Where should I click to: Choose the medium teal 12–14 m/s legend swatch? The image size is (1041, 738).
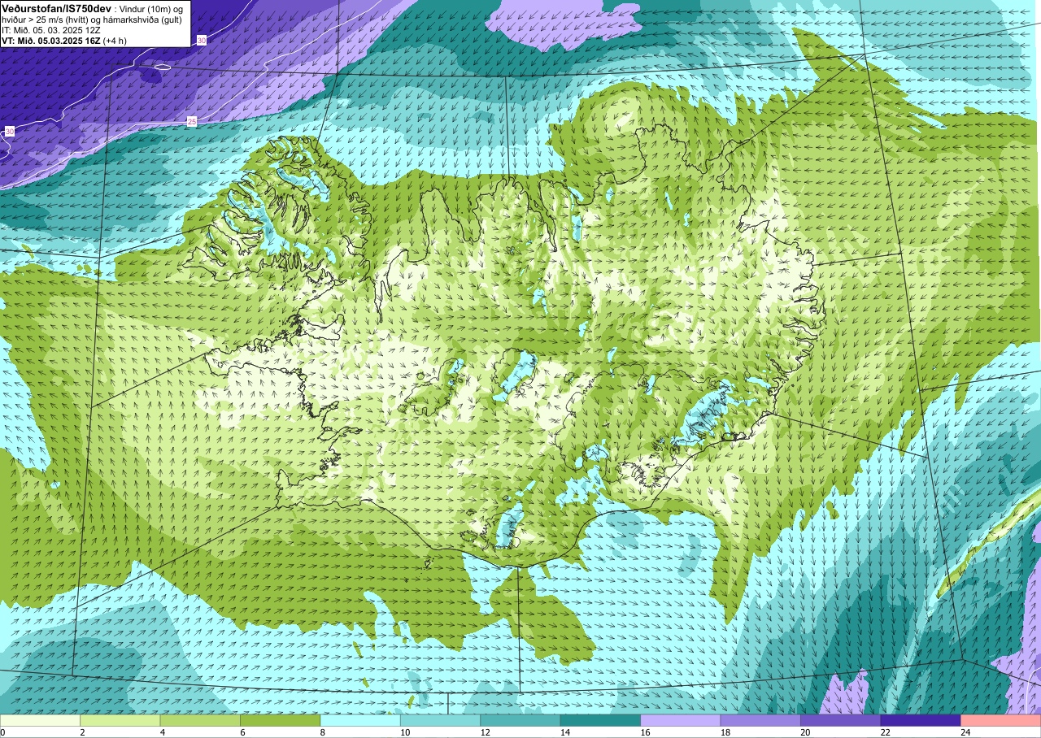pos(520,721)
